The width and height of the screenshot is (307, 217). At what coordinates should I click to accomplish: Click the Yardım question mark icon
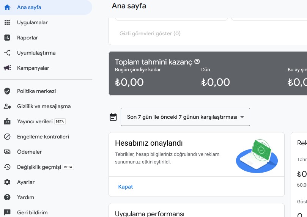pos(7,197)
